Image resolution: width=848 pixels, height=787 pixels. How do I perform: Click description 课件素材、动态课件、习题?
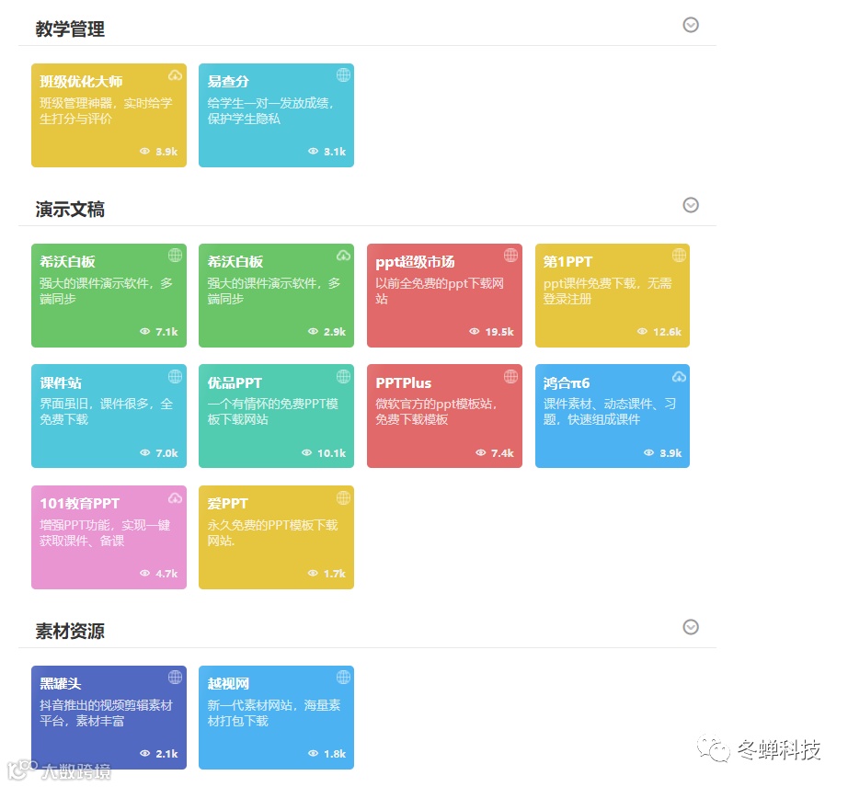point(610,411)
